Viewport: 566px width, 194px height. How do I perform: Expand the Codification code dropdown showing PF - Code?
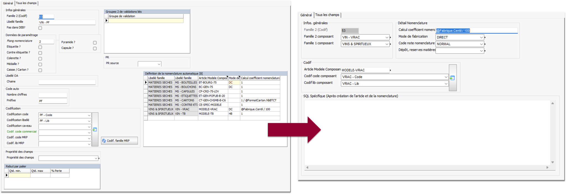pyautogui.click(x=89, y=115)
